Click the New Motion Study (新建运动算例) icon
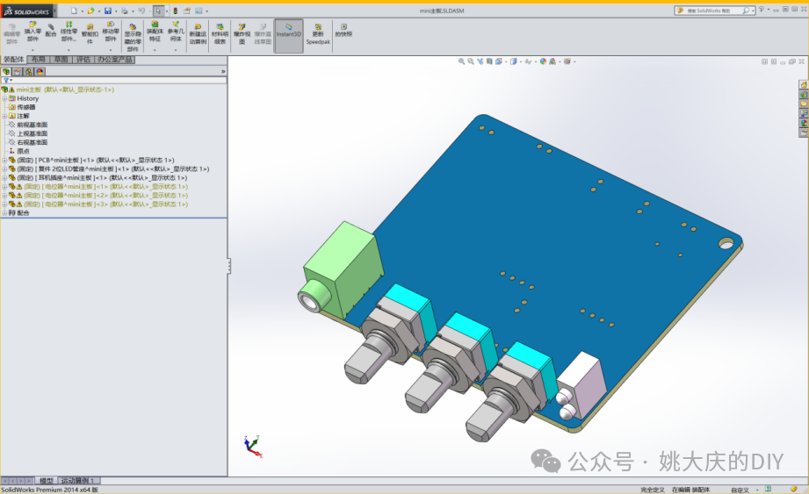Screen dimensions: 809x494 tap(197, 33)
